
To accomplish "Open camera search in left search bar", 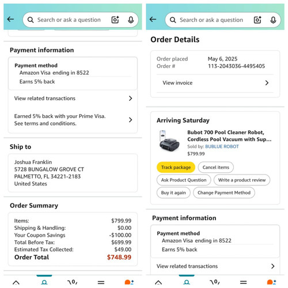I will click(115, 20).
